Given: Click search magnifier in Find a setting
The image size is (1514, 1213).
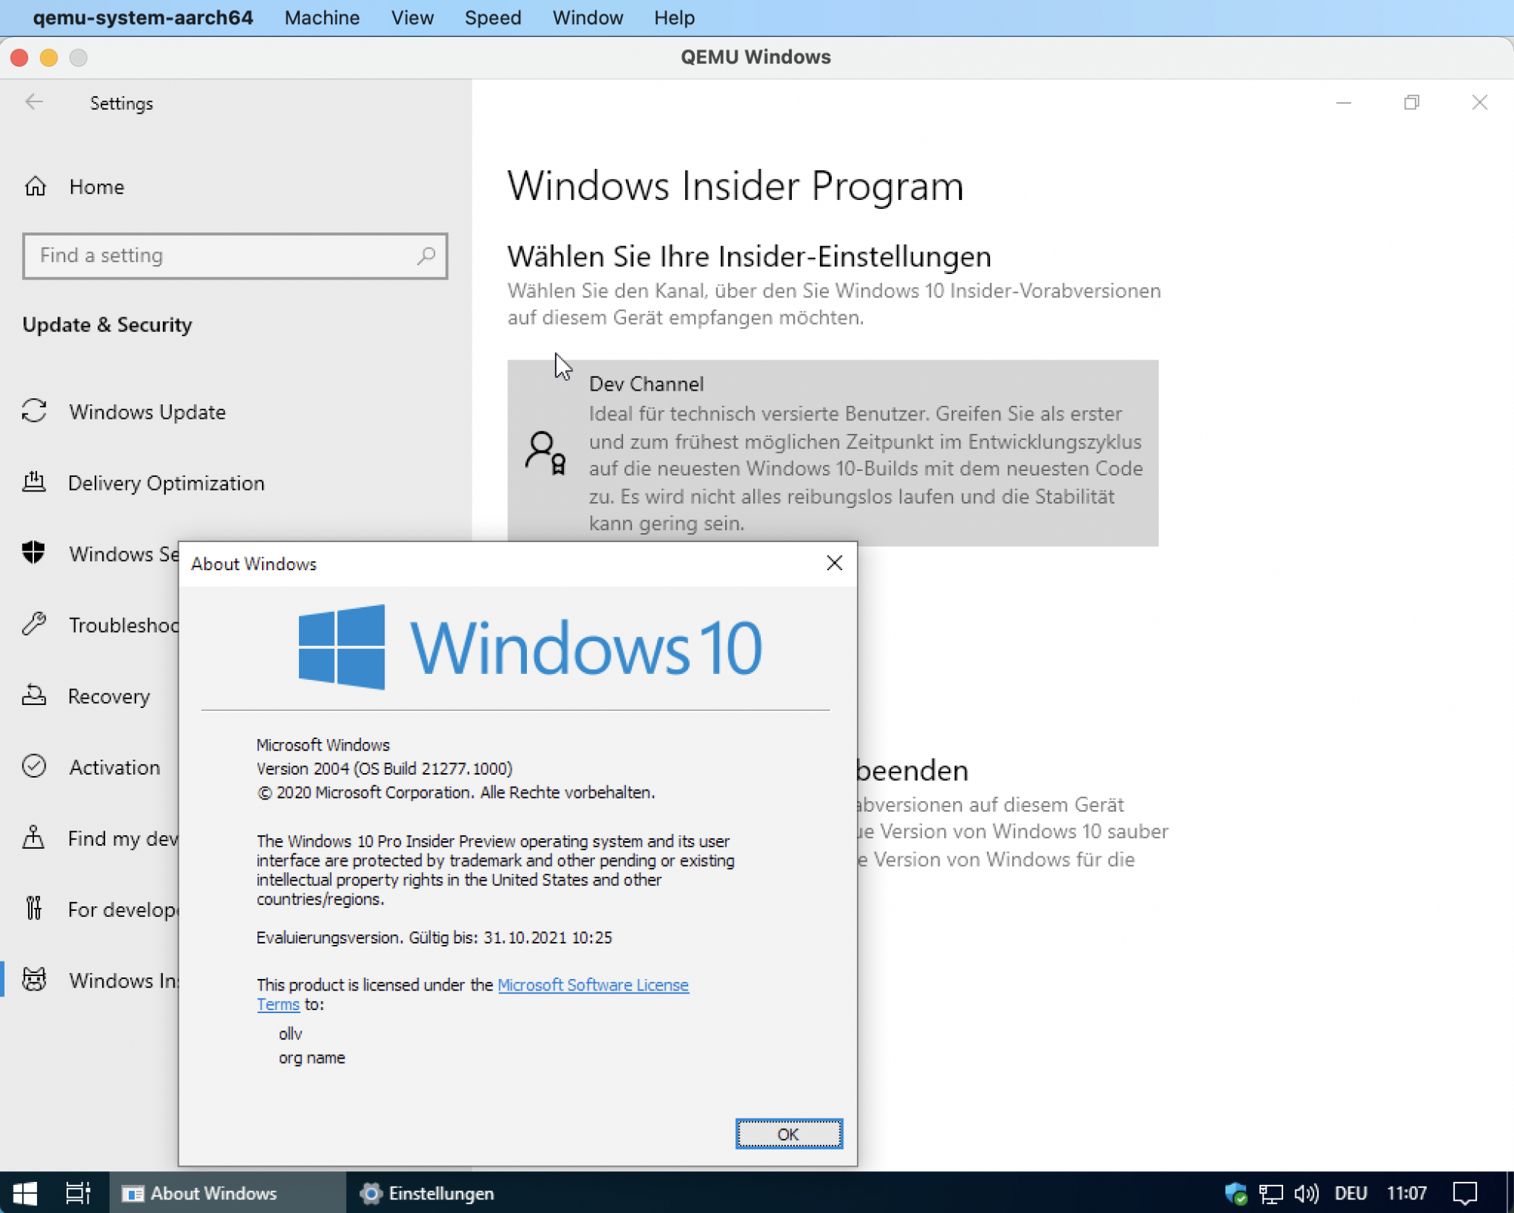Looking at the screenshot, I should coord(426,256).
